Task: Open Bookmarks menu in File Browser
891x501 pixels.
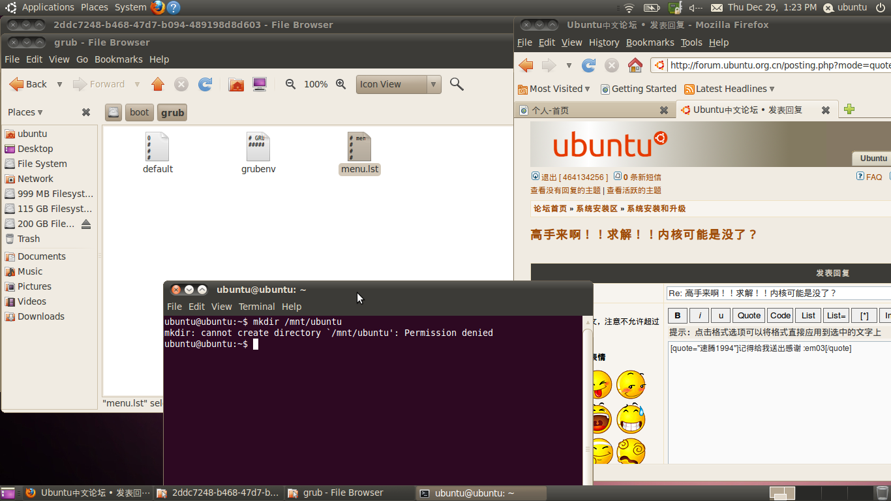Action: (x=119, y=59)
